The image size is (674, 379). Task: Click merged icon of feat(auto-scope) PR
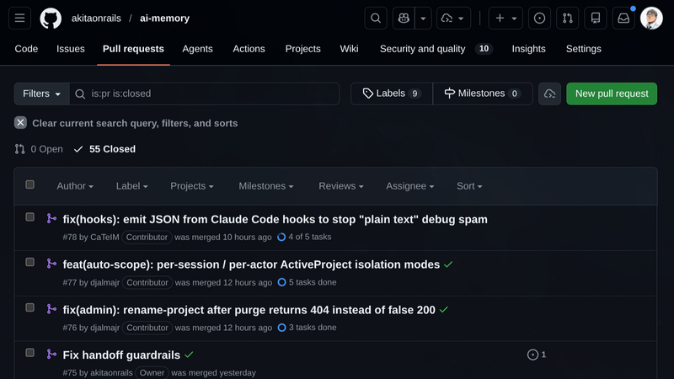click(51, 264)
